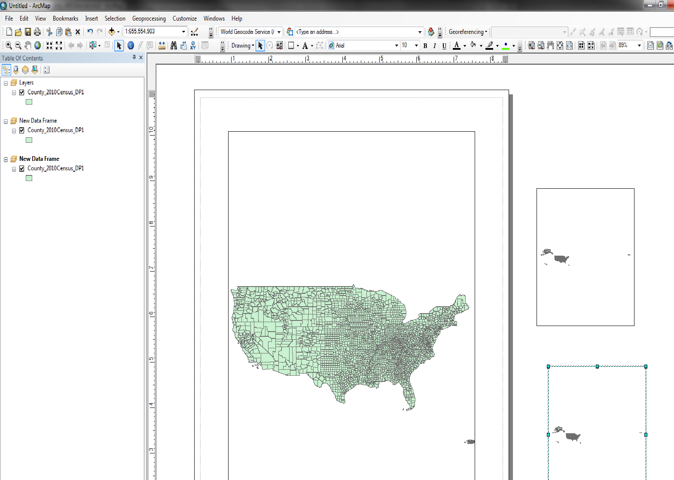Click the marker color swatch
Image resolution: width=674 pixels, height=480 pixels.
(x=506, y=45)
